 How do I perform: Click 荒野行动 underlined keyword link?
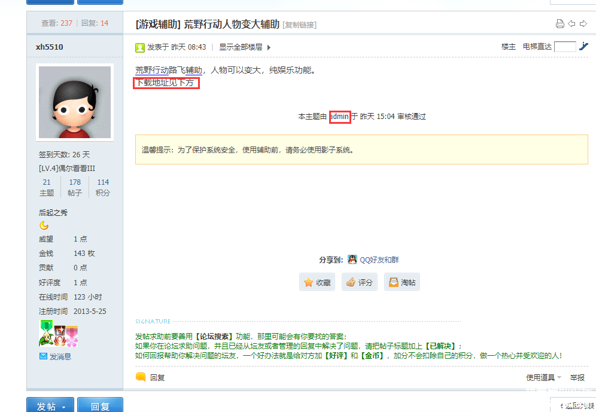152,70
